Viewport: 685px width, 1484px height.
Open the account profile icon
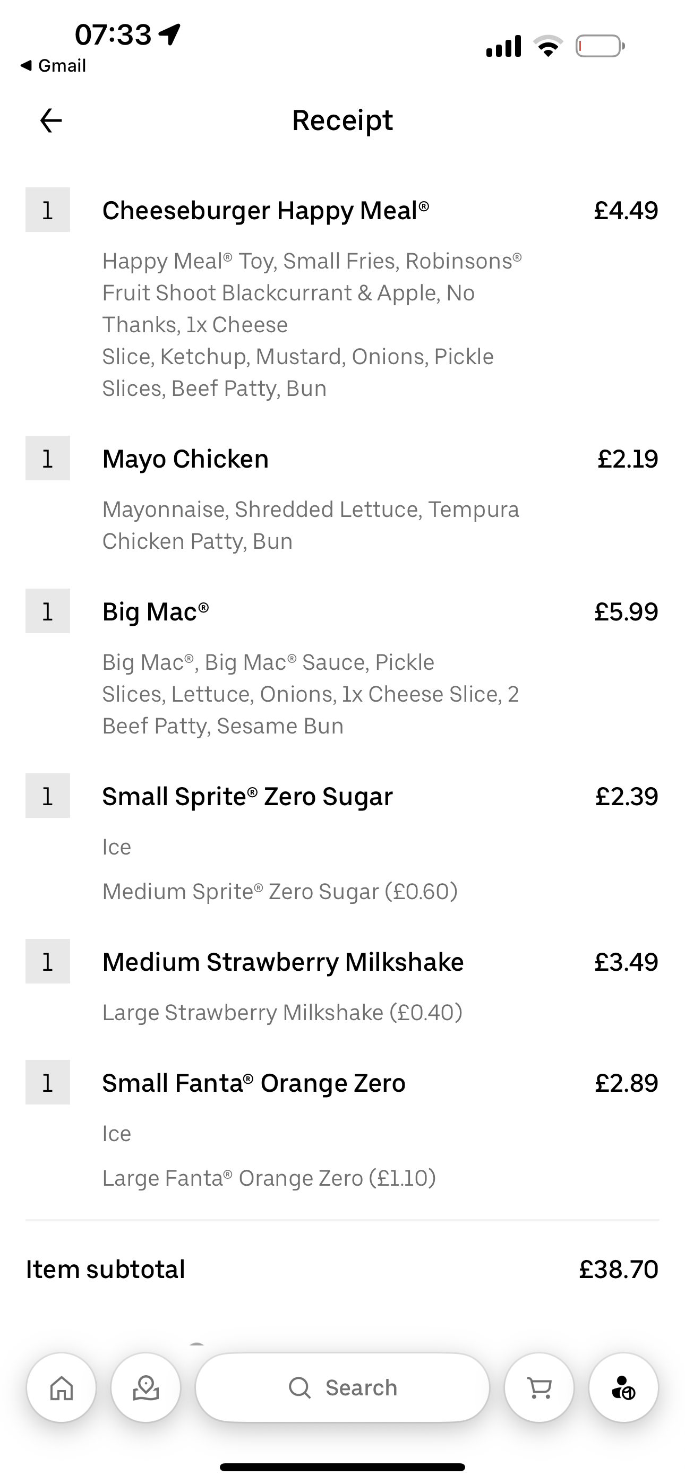[x=623, y=1387]
